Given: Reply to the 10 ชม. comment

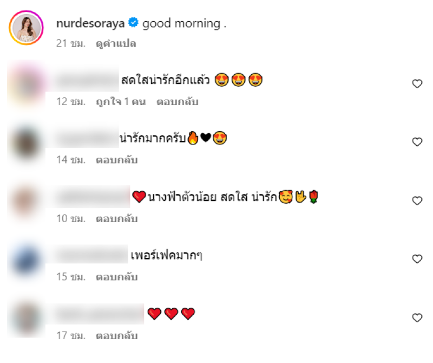Looking at the screenshot, I should [x=116, y=219].
